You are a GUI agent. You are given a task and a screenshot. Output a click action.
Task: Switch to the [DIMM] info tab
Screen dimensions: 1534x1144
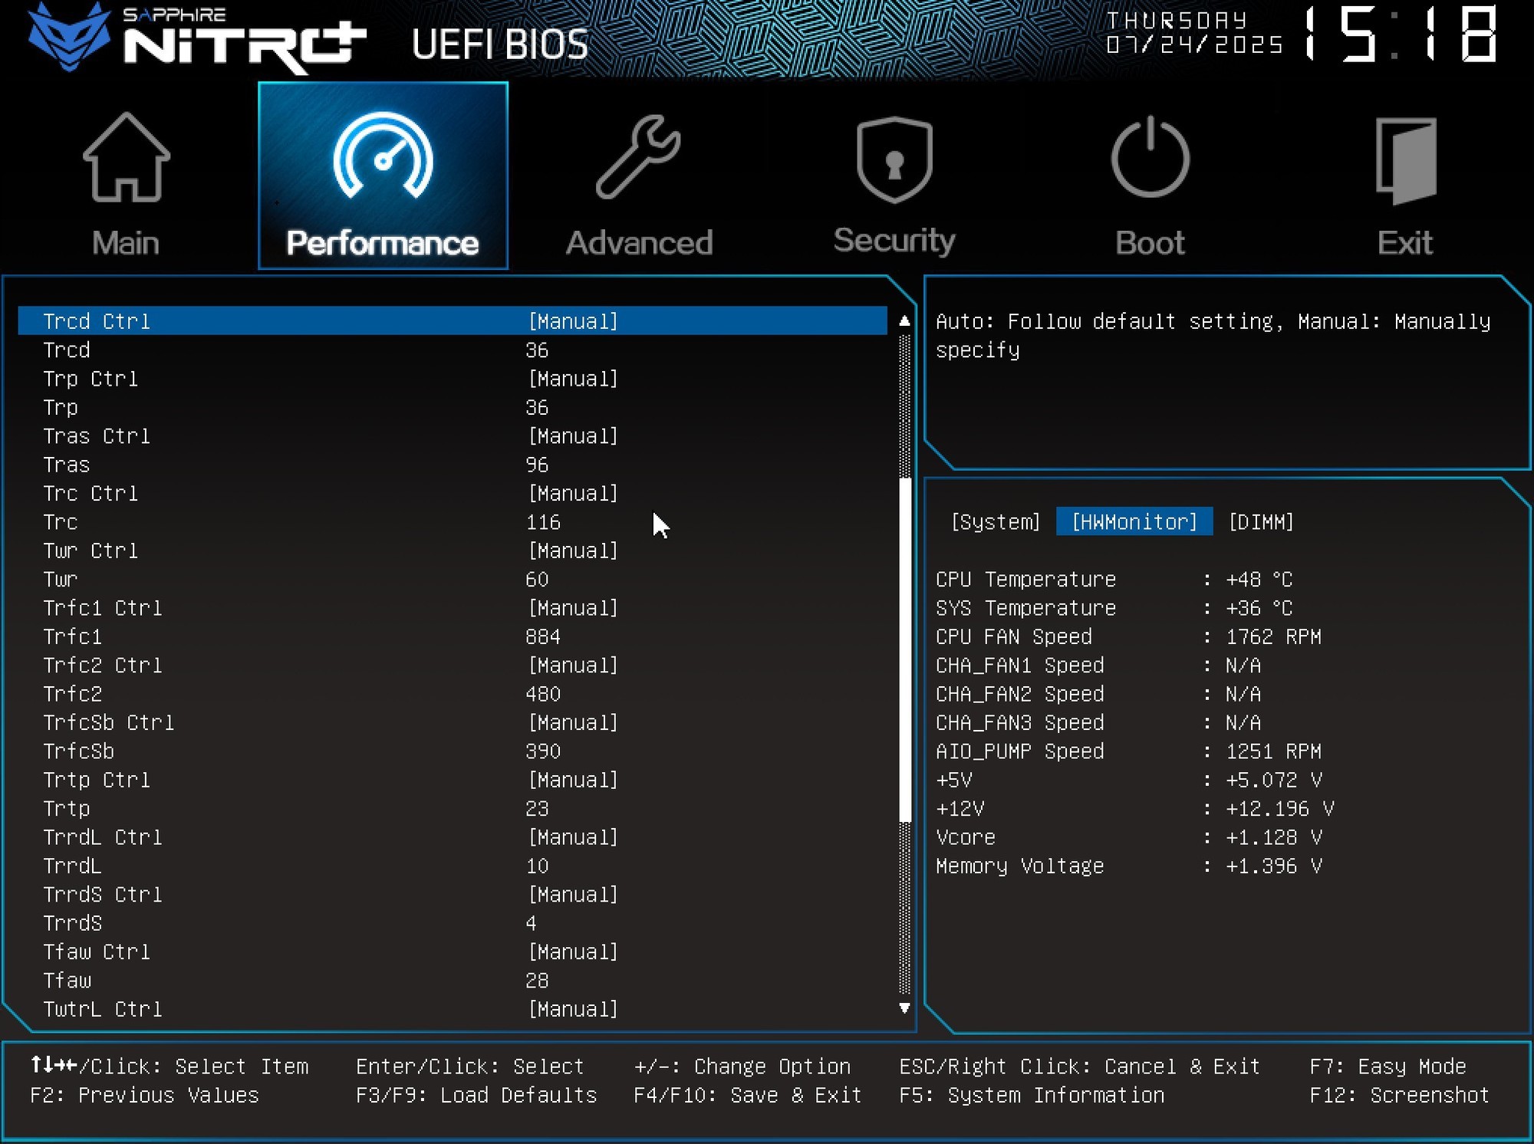(1261, 522)
